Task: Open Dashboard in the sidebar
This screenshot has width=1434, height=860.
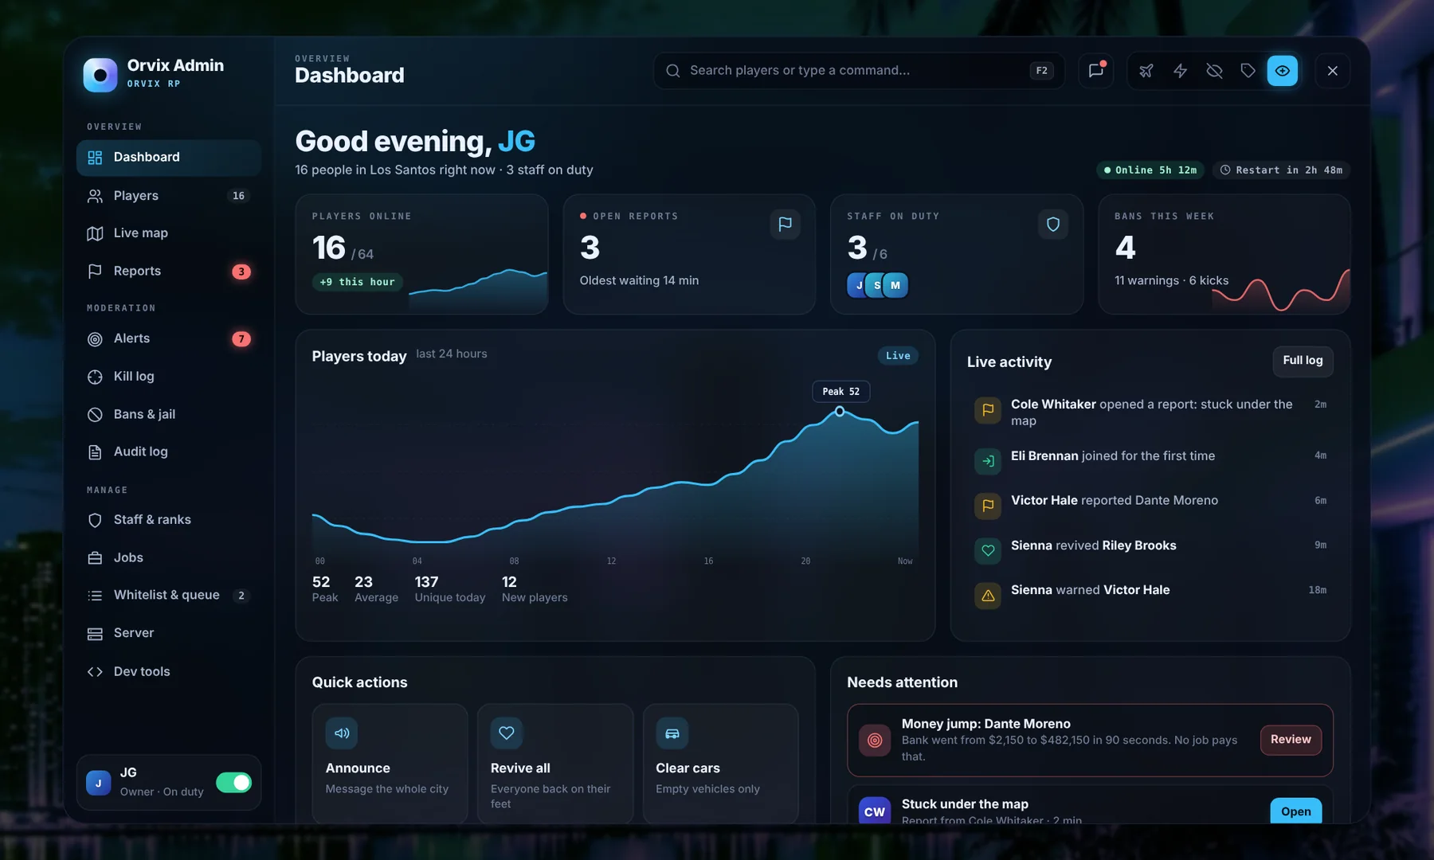Action: click(169, 158)
